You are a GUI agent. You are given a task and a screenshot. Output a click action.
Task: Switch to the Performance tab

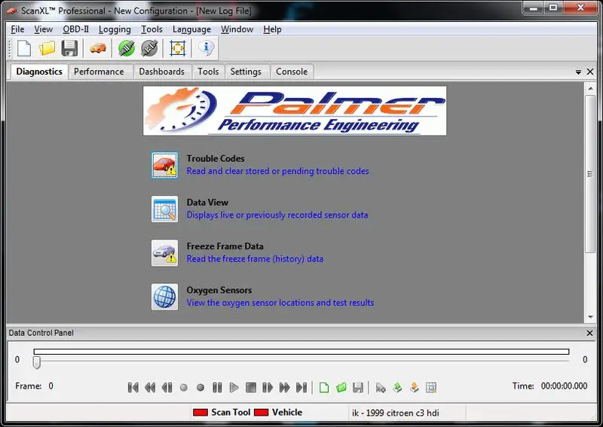99,72
